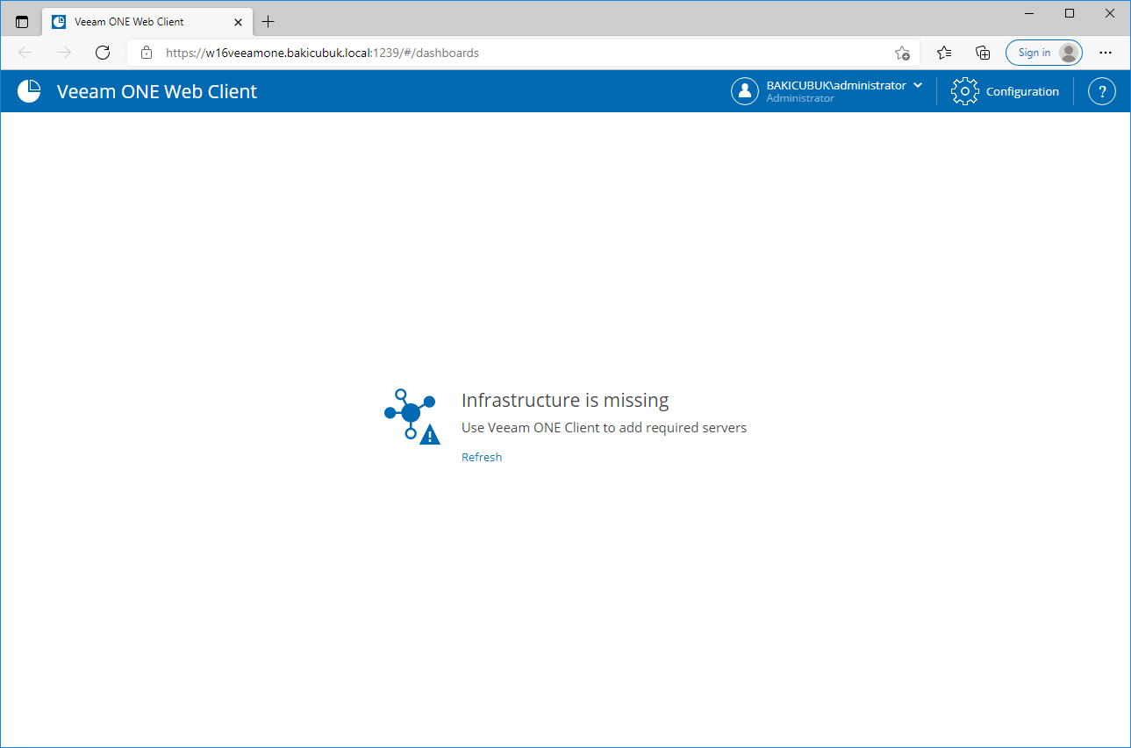Click the browser Refresh page button
This screenshot has width=1131, height=748.
coord(103,53)
